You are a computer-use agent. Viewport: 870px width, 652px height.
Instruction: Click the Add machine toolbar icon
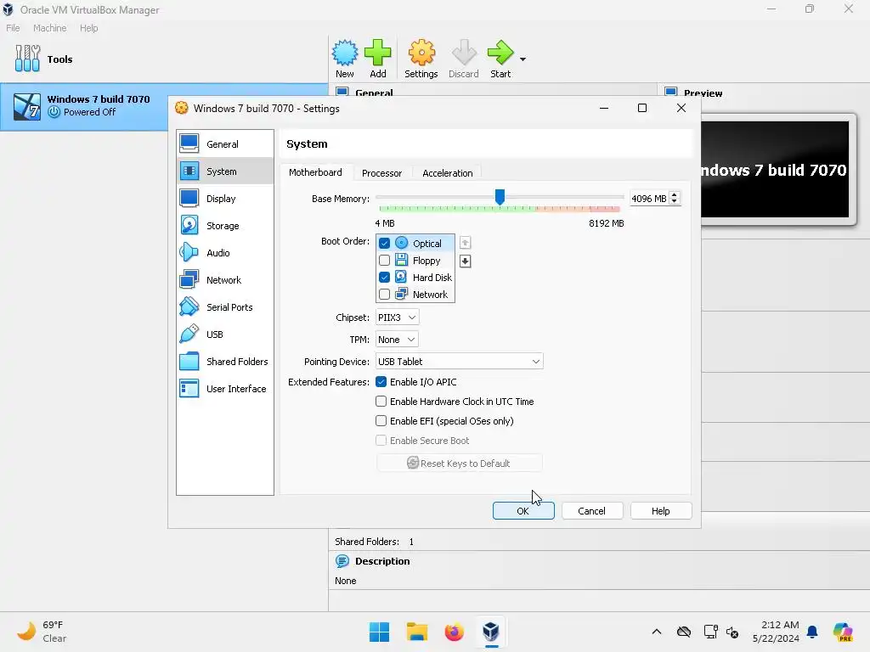pyautogui.click(x=378, y=53)
